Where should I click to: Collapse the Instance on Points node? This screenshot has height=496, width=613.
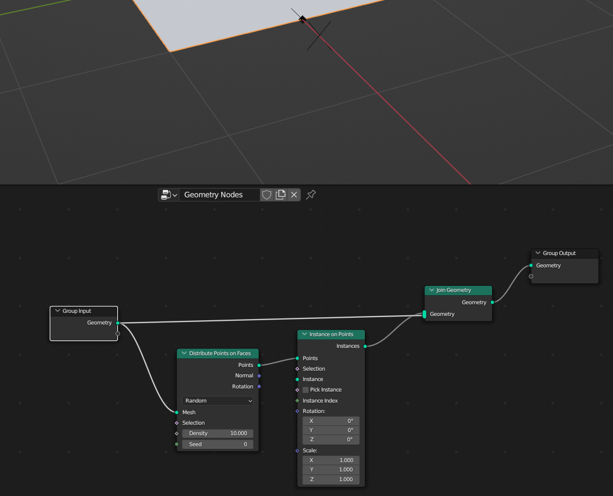pyautogui.click(x=304, y=334)
